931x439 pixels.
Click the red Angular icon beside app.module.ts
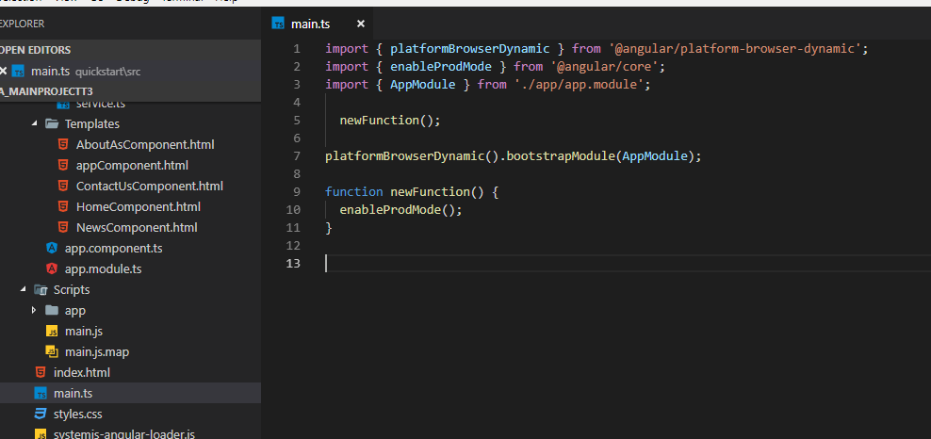pos(52,269)
